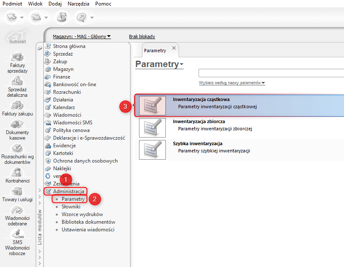
Task: Open dropdown beside the help icon
Action: [x=92, y=17]
